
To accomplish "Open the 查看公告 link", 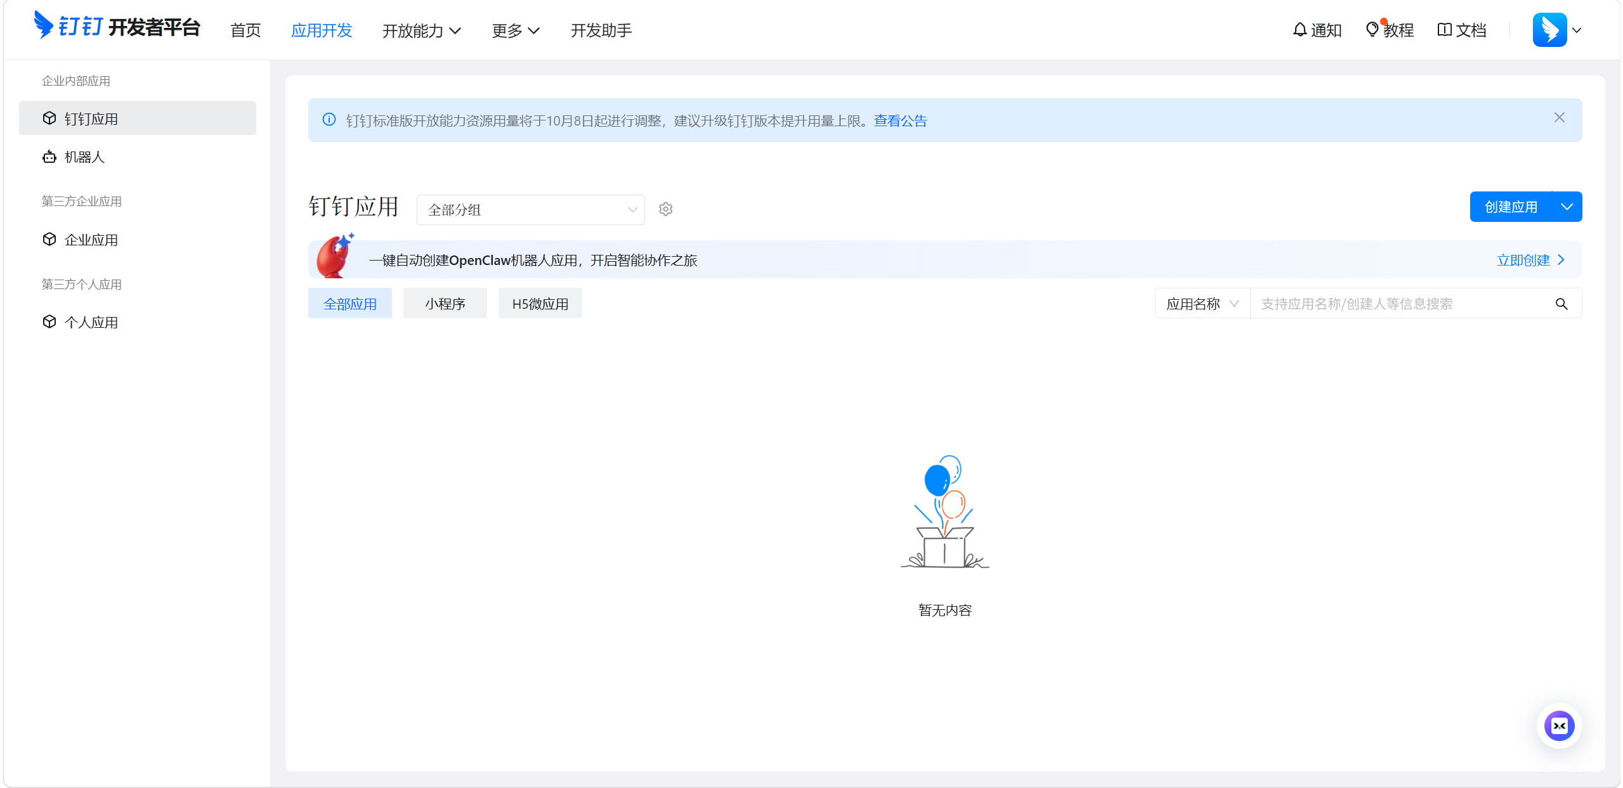I will pyautogui.click(x=900, y=121).
